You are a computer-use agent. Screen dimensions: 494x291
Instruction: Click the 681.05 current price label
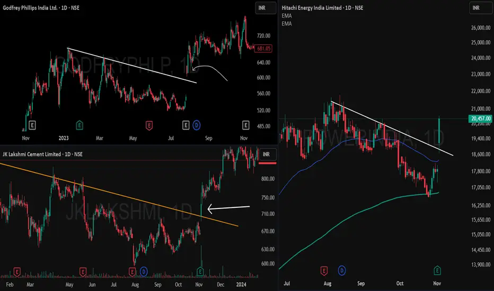(263, 49)
